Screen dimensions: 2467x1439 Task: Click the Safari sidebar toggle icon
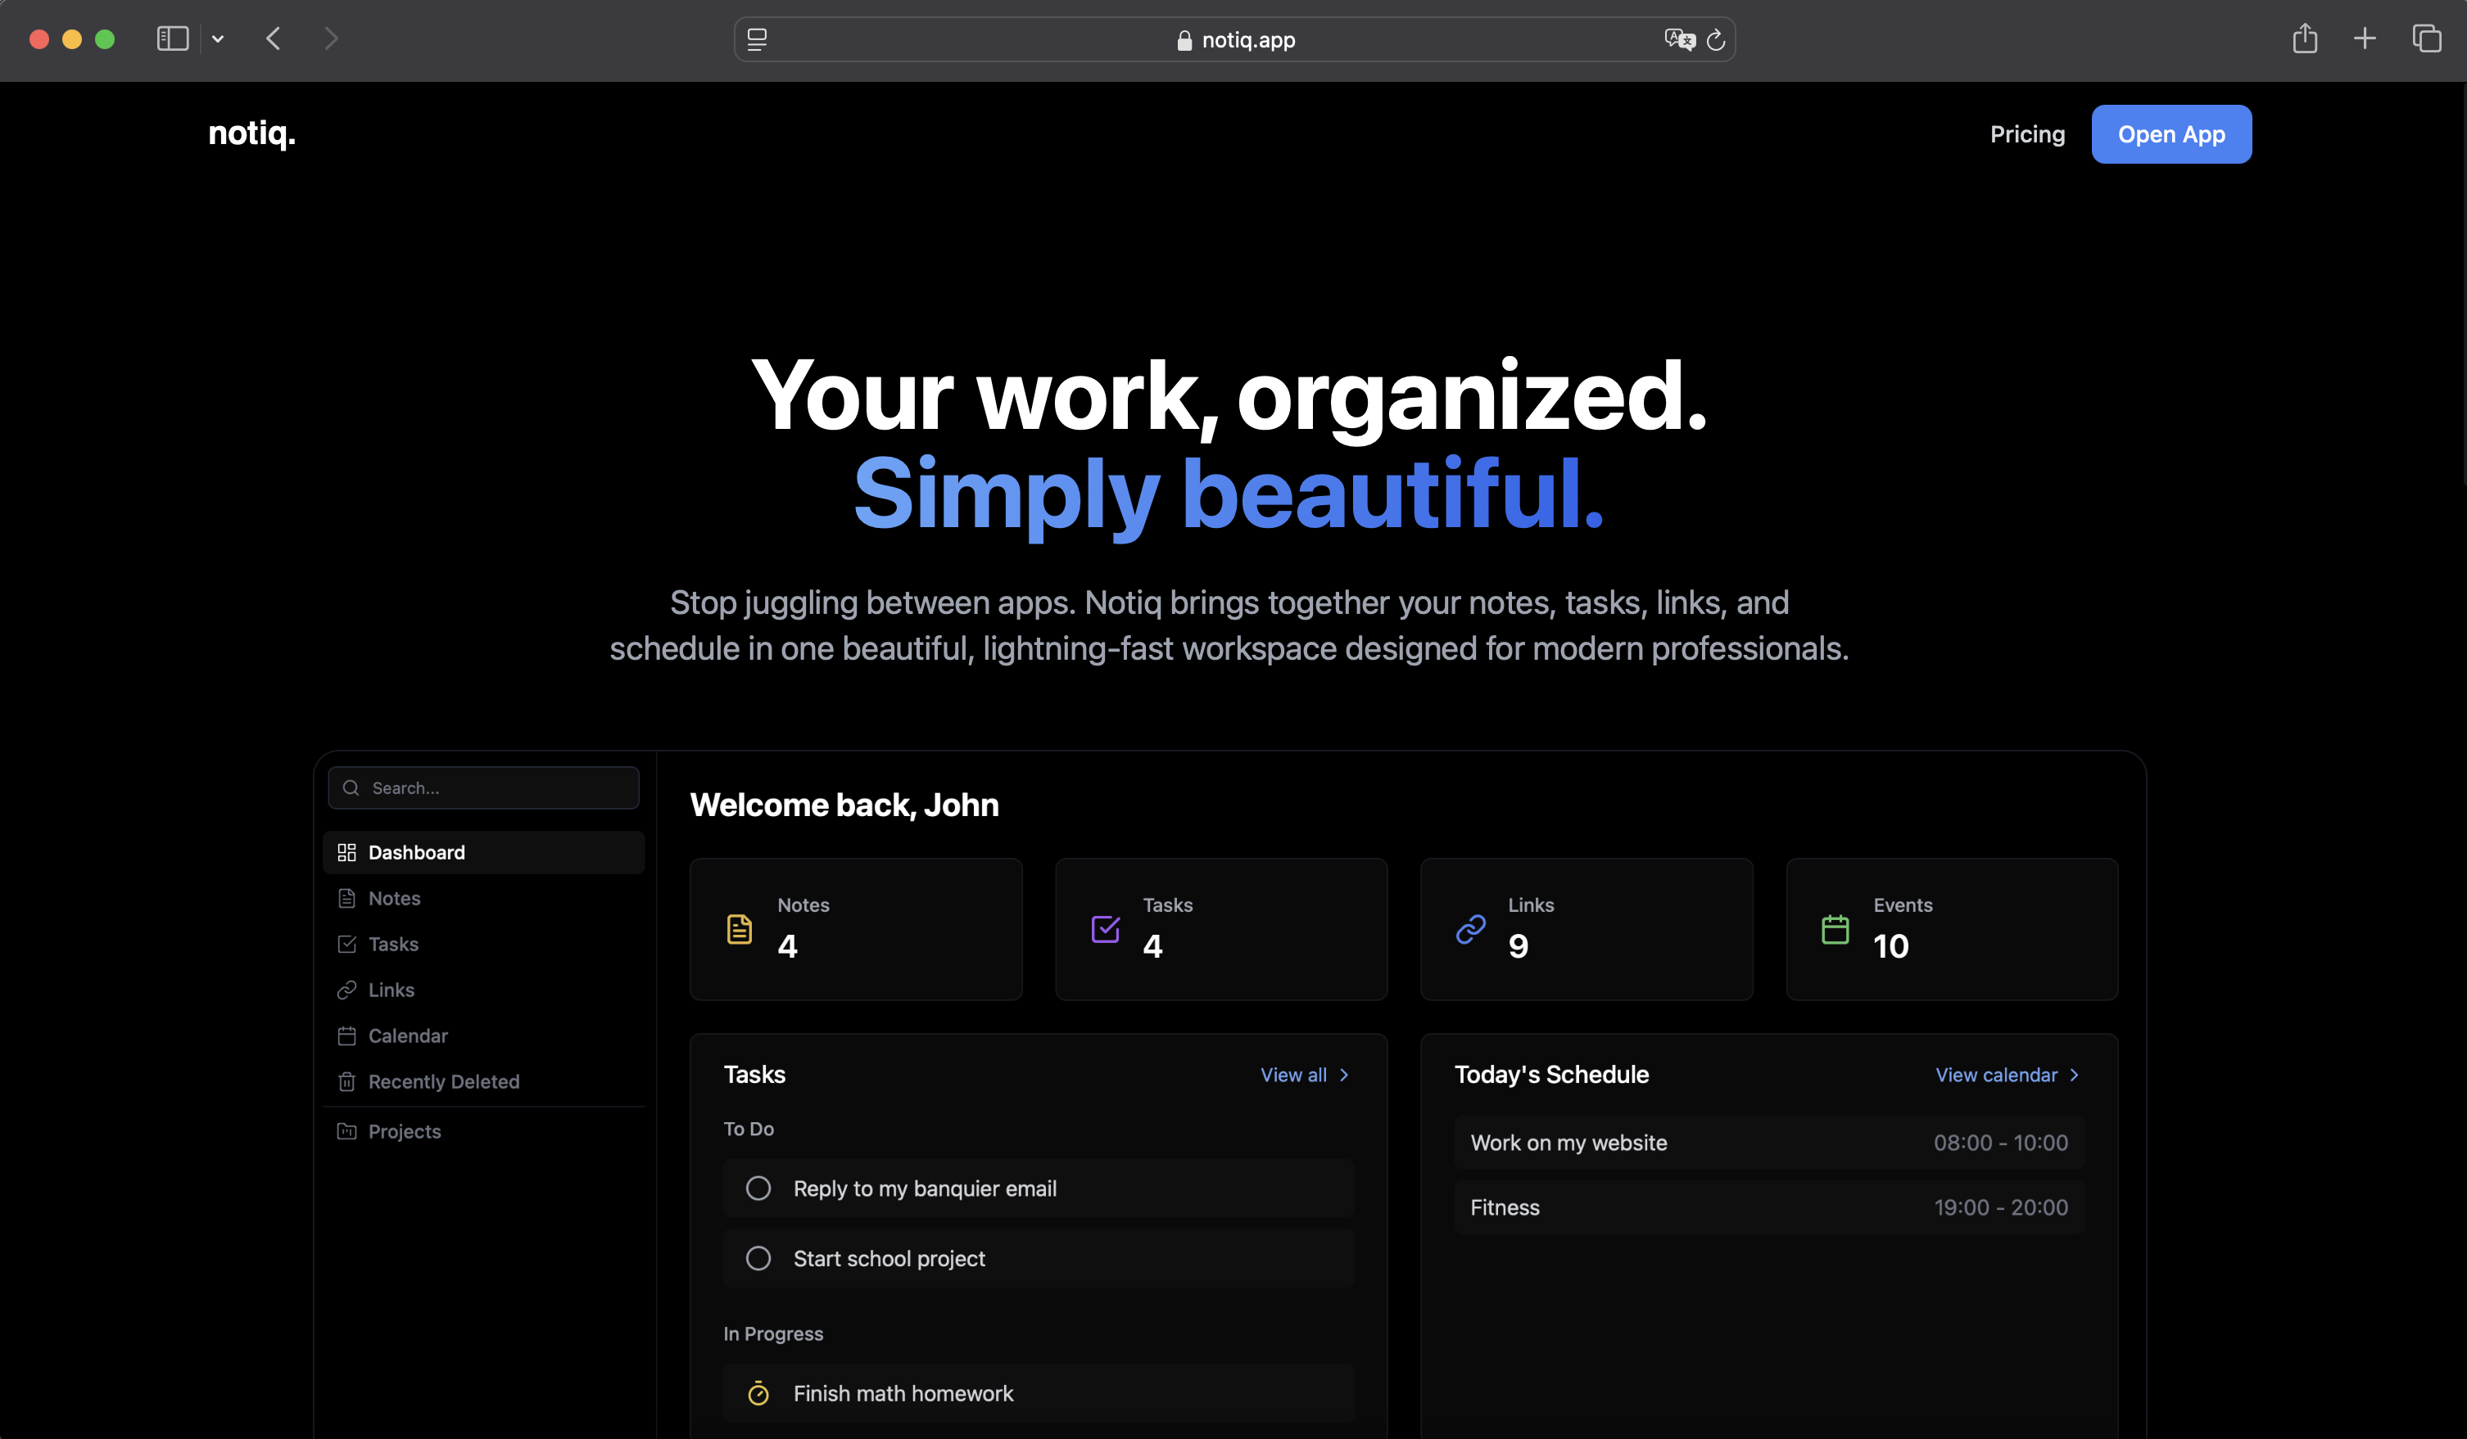(x=172, y=39)
